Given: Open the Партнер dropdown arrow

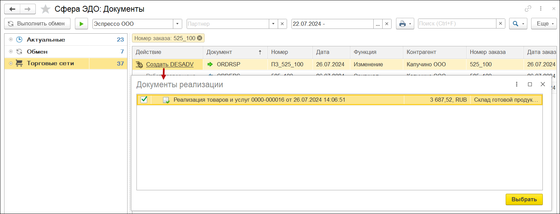Looking at the screenshot, I should pos(273,24).
